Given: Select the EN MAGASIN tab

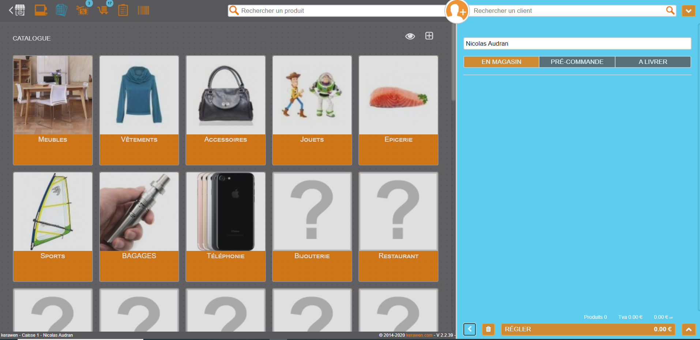Looking at the screenshot, I should (501, 62).
